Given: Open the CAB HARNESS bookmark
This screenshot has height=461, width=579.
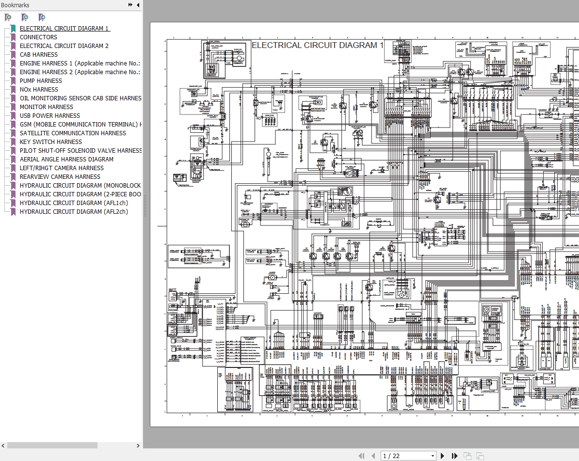Looking at the screenshot, I should click(x=38, y=55).
